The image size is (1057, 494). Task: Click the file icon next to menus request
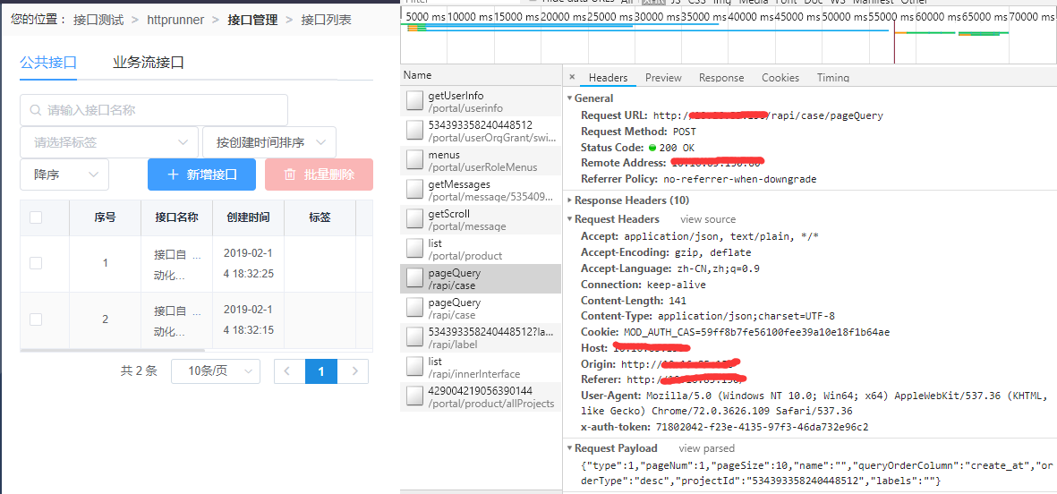414,159
